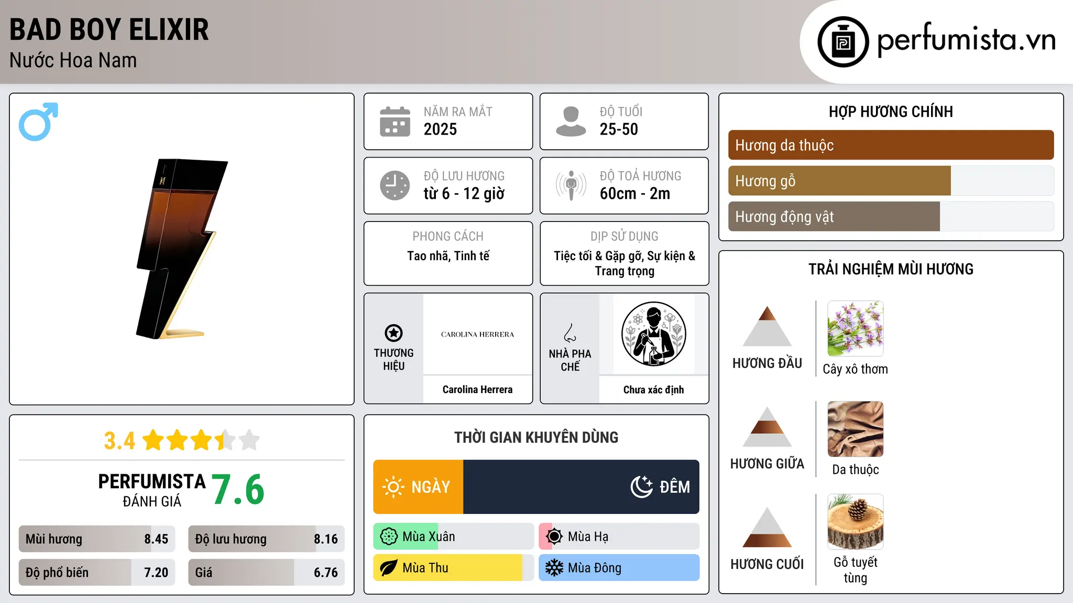The width and height of the screenshot is (1073, 603).
Task: Click the Mùa Hạ season bar
Action: [619, 537]
